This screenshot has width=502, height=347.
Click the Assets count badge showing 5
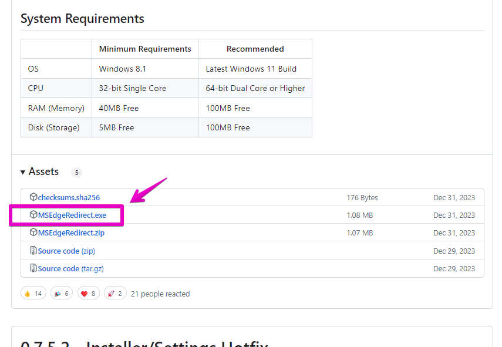(76, 173)
